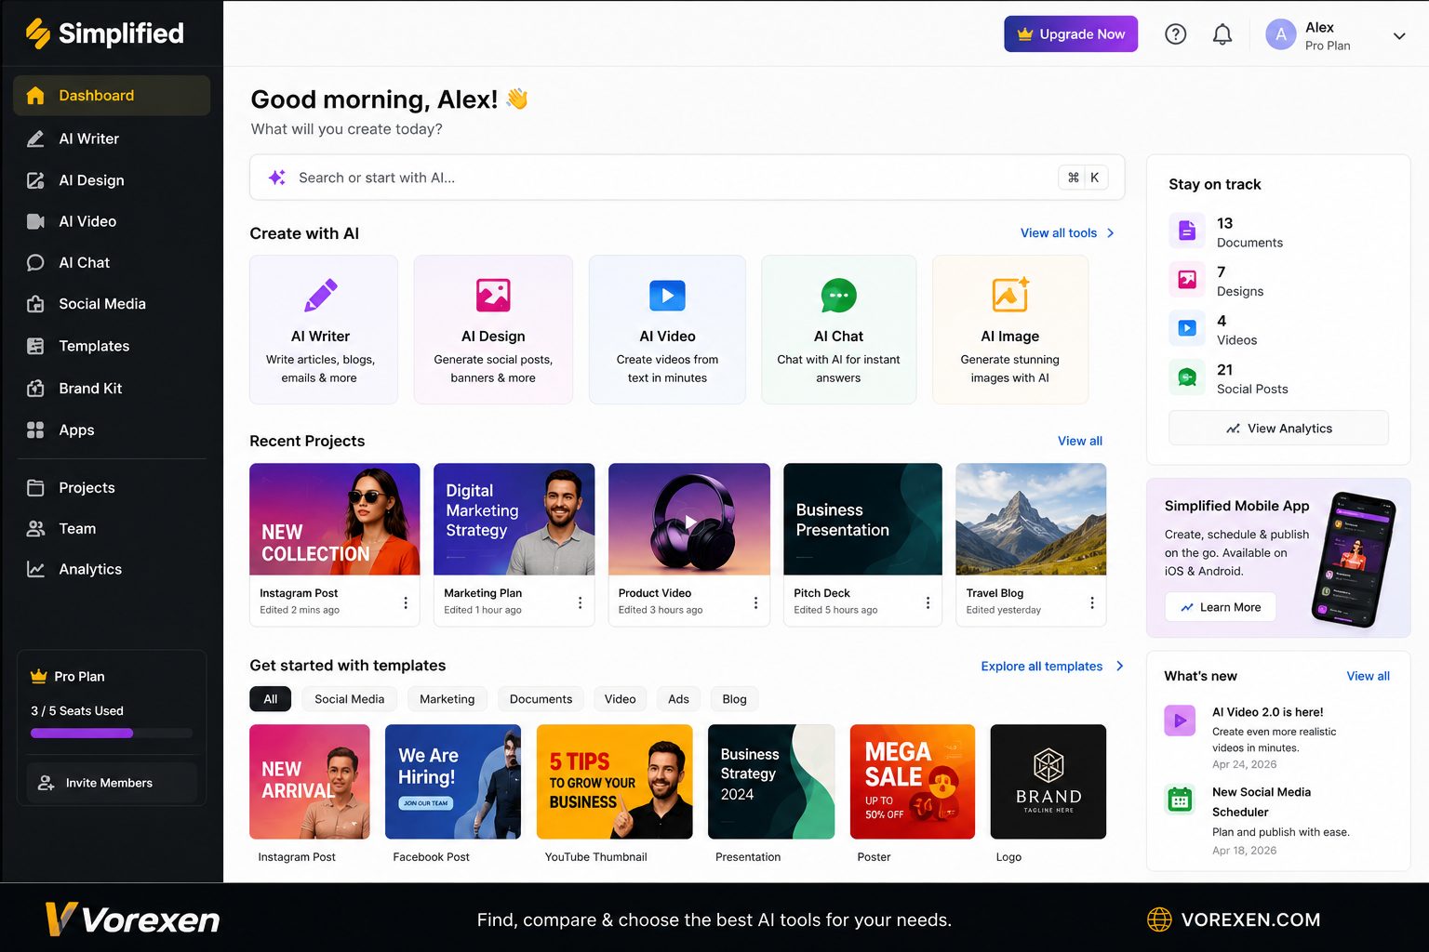The width and height of the screenshot is (1429, 952).
Task: Open options menu for Marketing Plan project
Action: [x=580, y=602]
